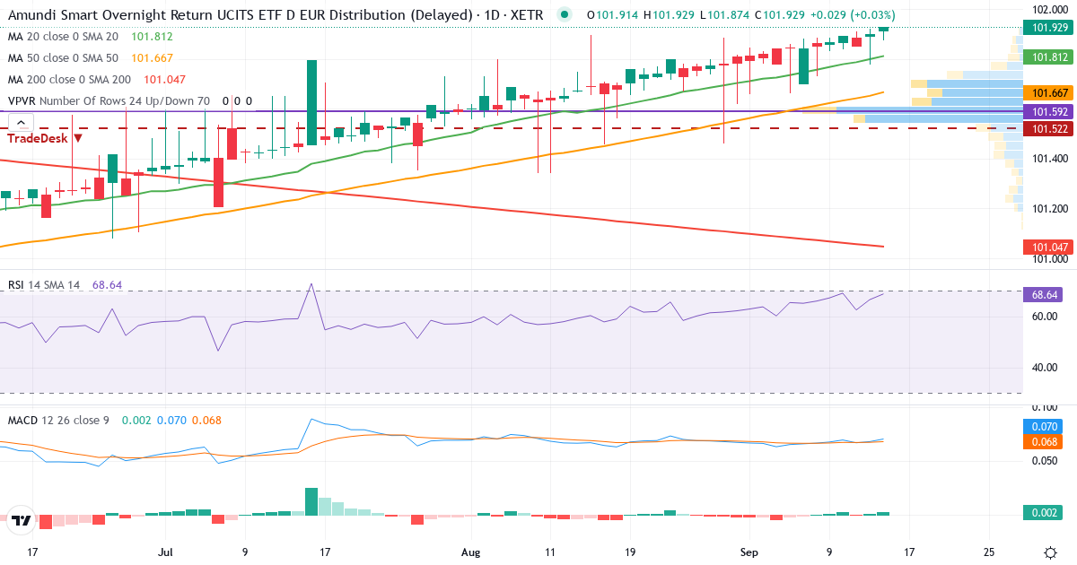Click the Jul label on the time axis
The height and width of the screenshot is (565, 1077).
(x=166, y=552)
